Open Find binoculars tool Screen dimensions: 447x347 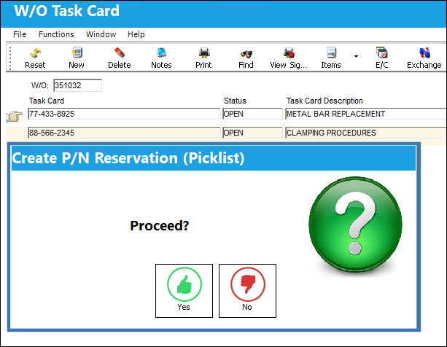246,58
